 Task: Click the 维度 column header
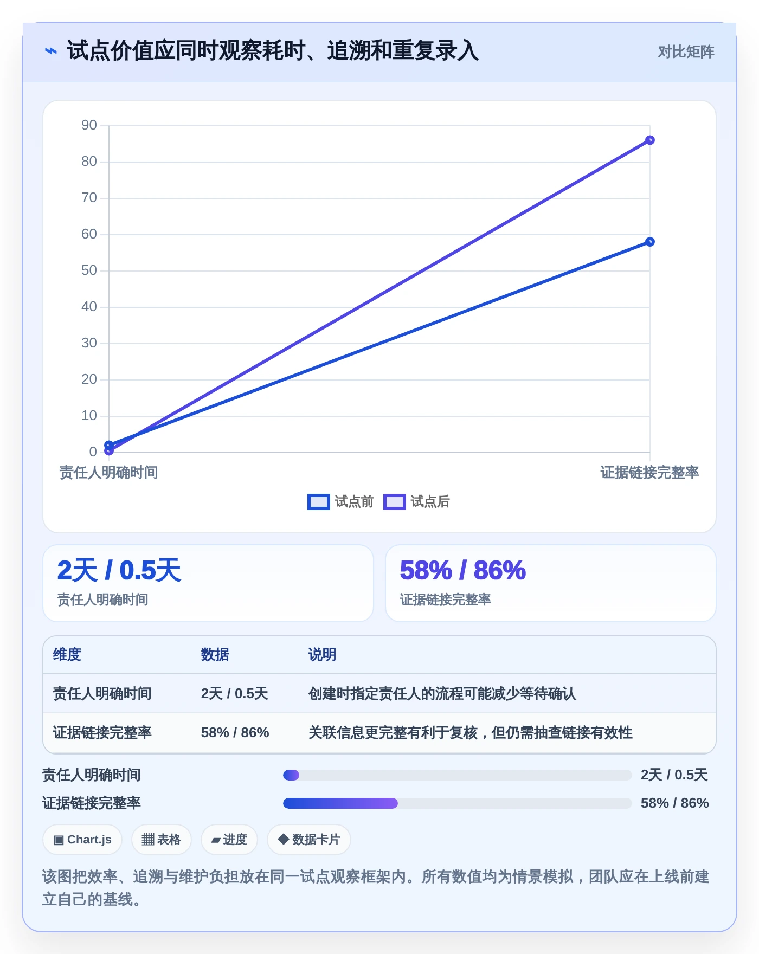tap(67, 655)
